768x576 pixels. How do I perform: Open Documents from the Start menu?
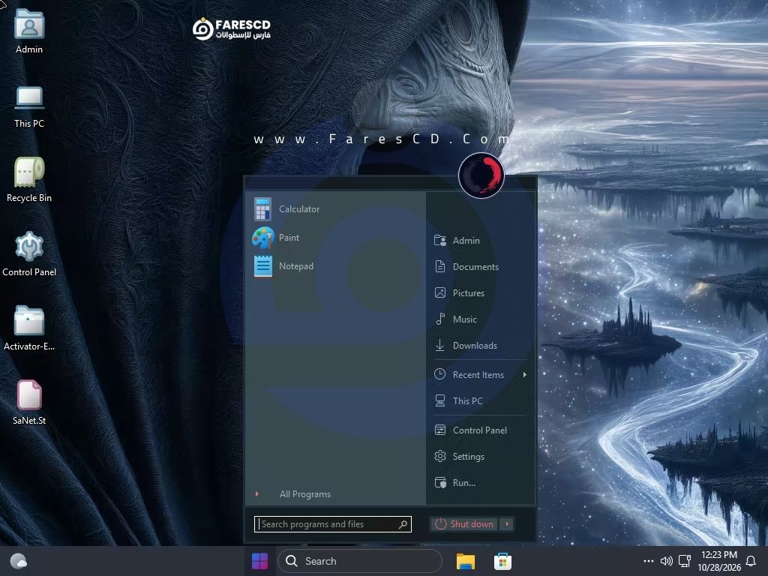click(480, 266)
